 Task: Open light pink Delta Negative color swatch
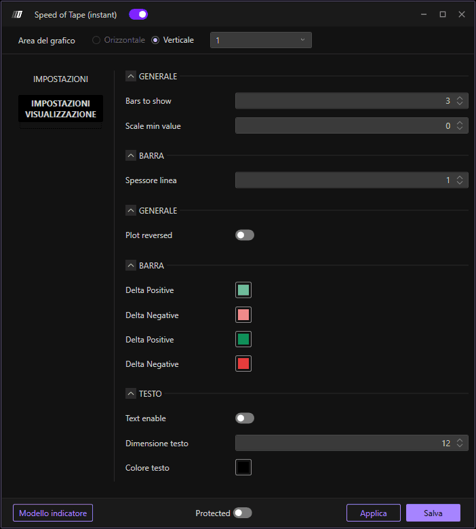(x=243, y=315)
